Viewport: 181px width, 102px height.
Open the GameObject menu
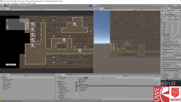(15, 3)
